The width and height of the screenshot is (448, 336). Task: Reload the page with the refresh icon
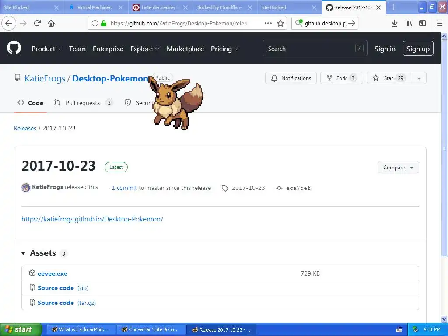point(37,23)
